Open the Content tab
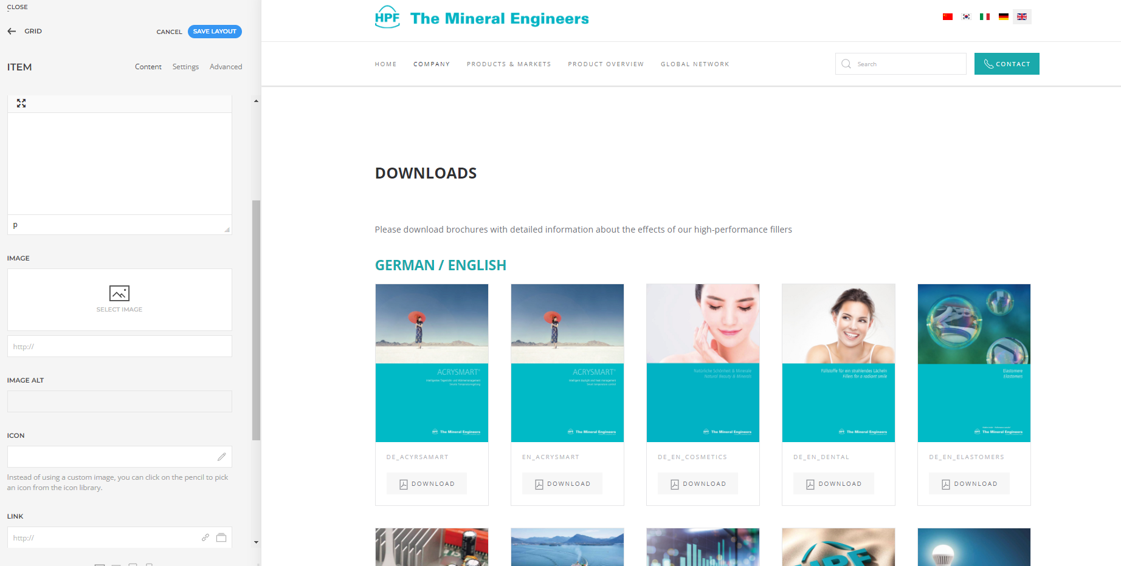Screen dimensions: 1121x566 (x=148, y=67)
